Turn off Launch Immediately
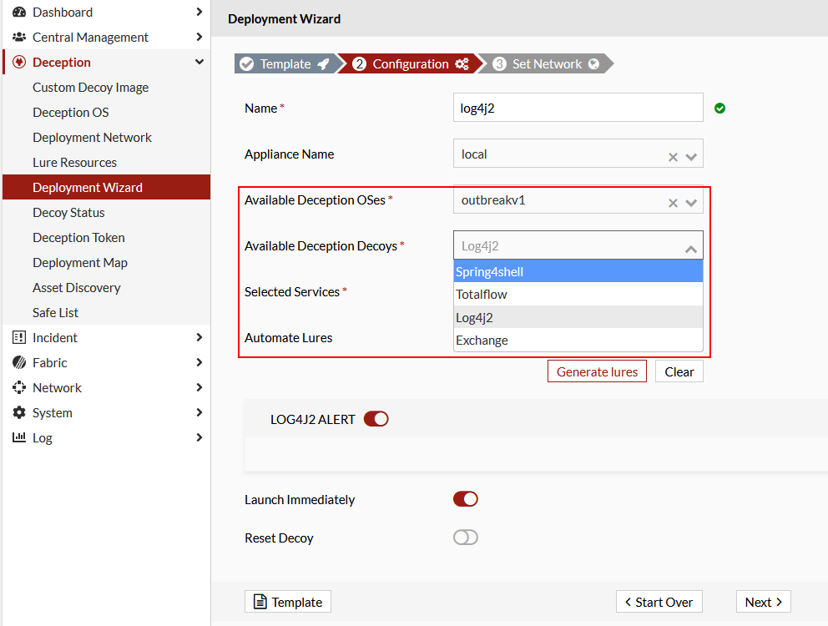 pyautogui.click(x=465, y=498)
